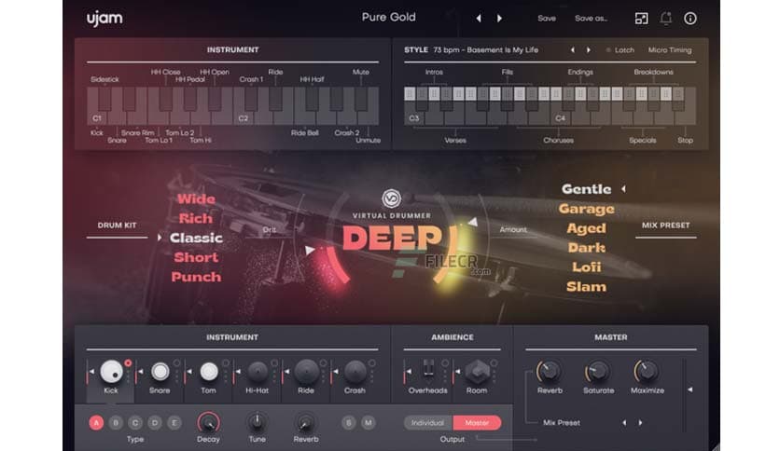Click the master volume arrow handle
This screenshot has width=780, height=451.
pyautogui.click(x=689, y=389)
